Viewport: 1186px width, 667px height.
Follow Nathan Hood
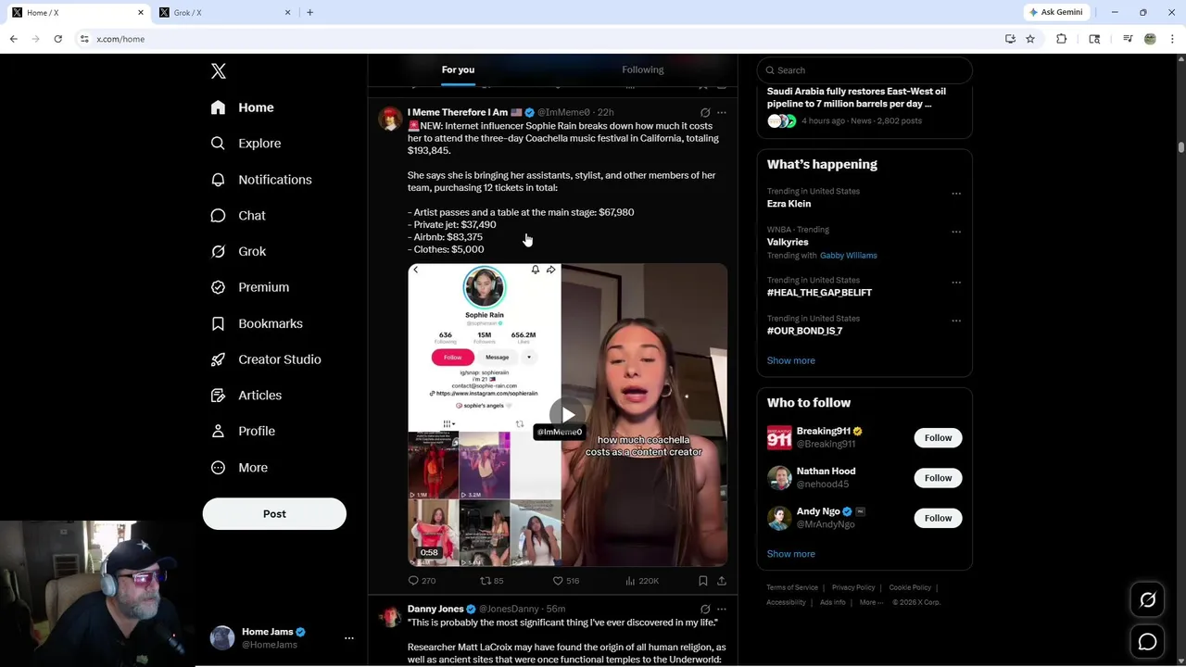(x=938, y=478)
